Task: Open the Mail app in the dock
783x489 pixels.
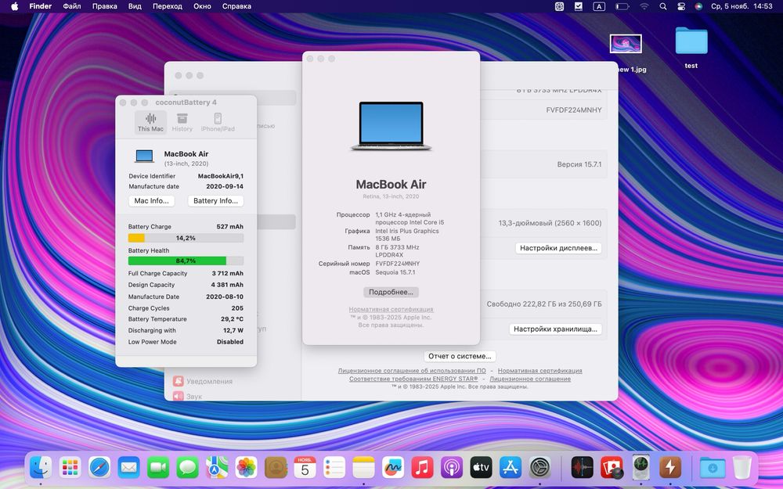Action: [129, 468]
